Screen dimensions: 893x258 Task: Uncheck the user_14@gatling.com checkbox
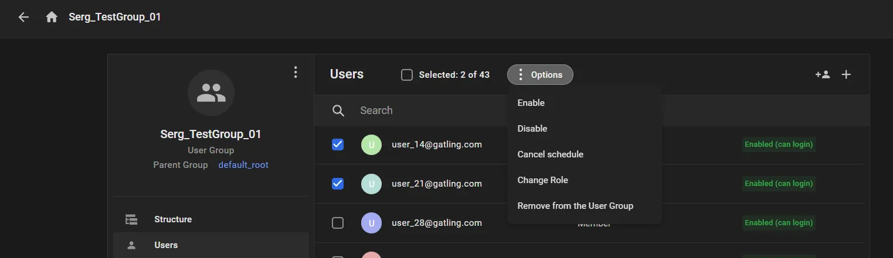click(x=338, y=145)
